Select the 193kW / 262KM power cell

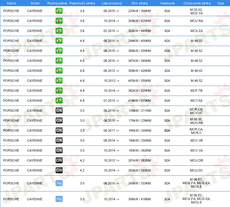pos(140,150)
